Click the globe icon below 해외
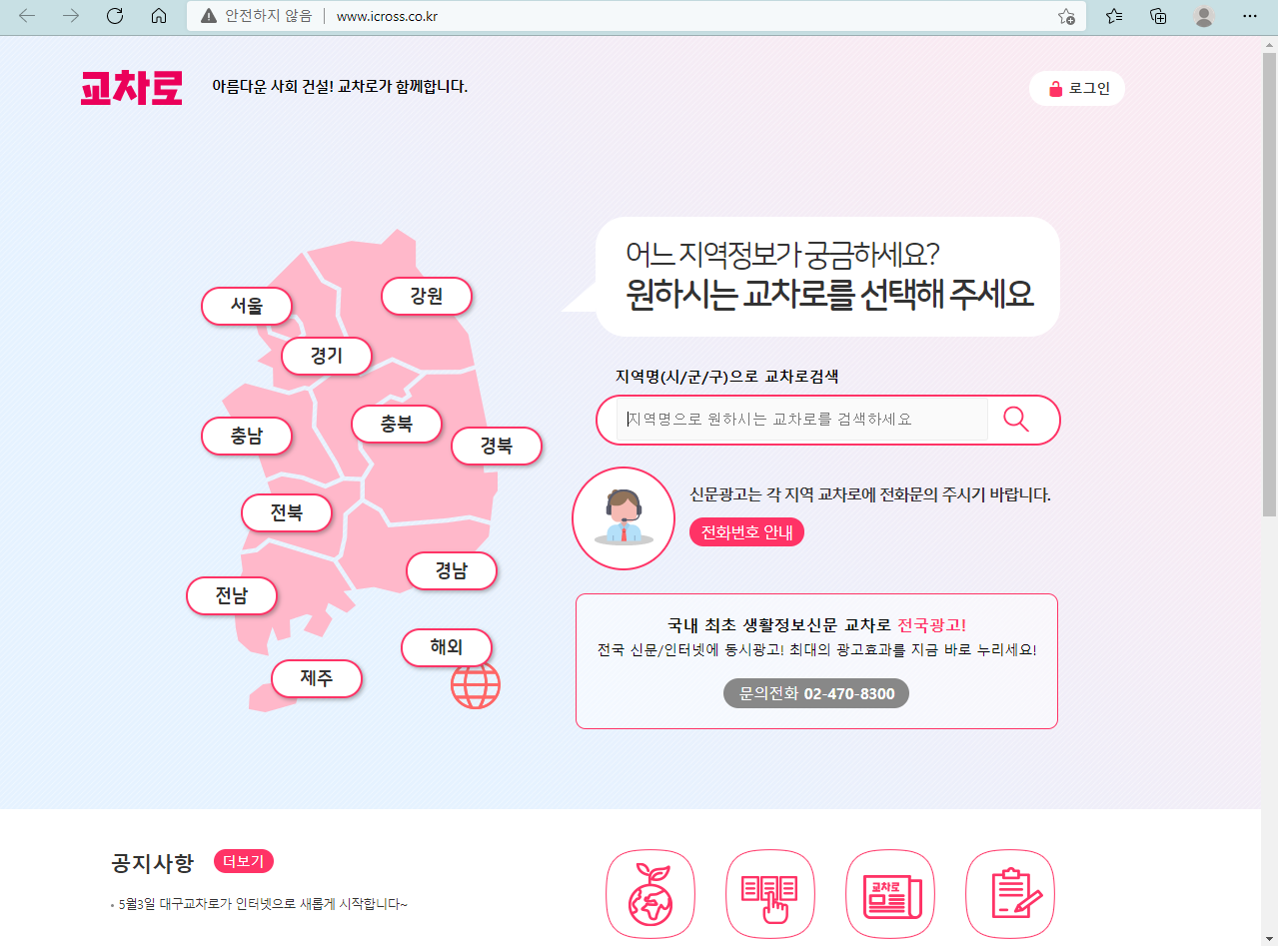 [476, 685]
